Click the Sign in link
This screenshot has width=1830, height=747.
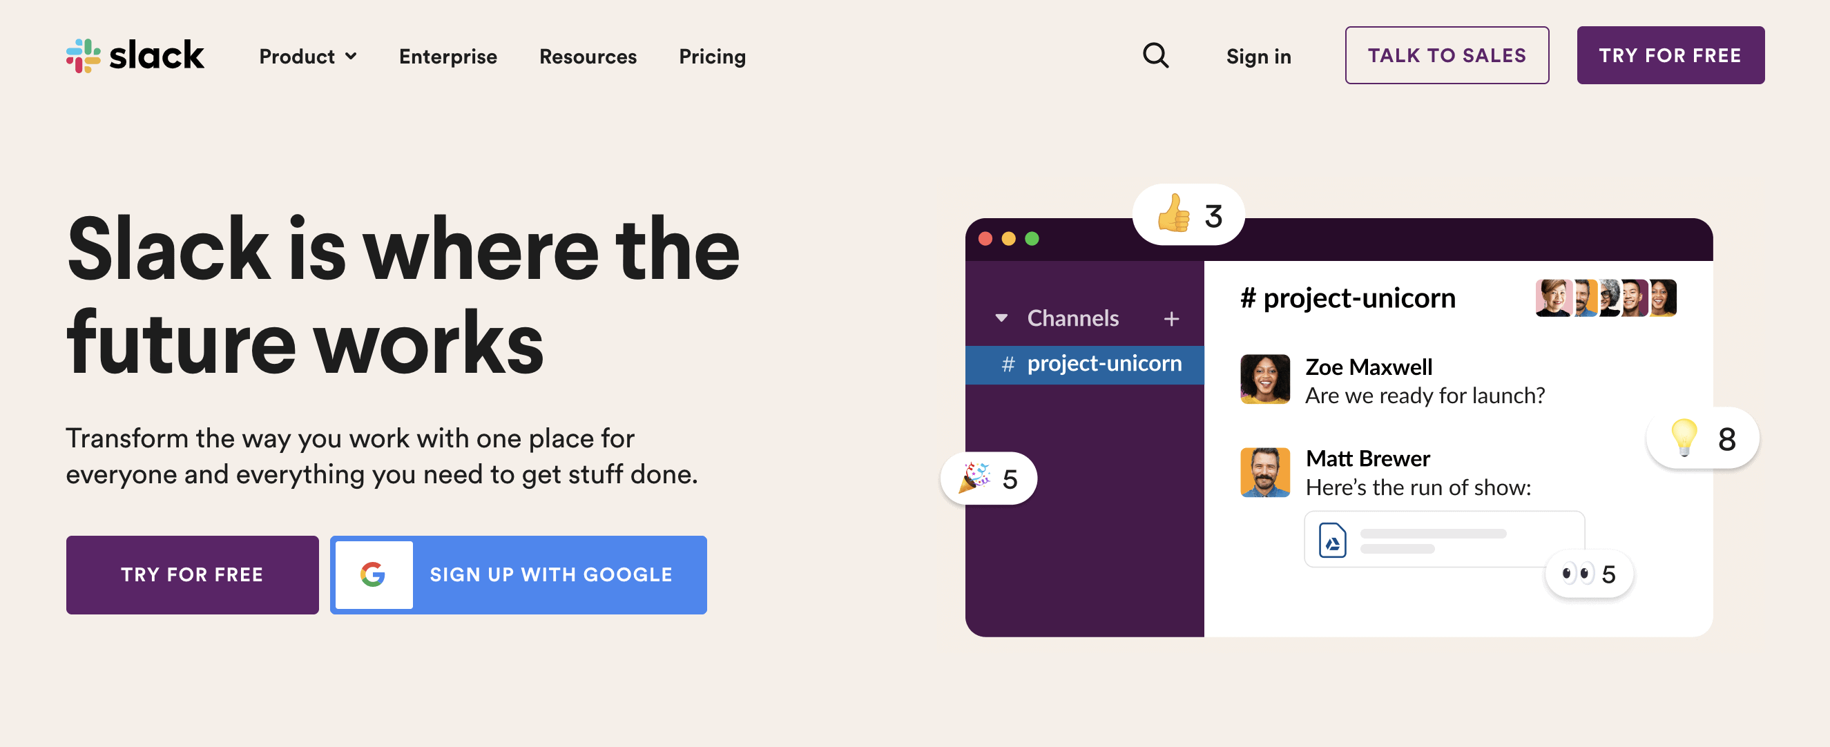[1258, 56]
